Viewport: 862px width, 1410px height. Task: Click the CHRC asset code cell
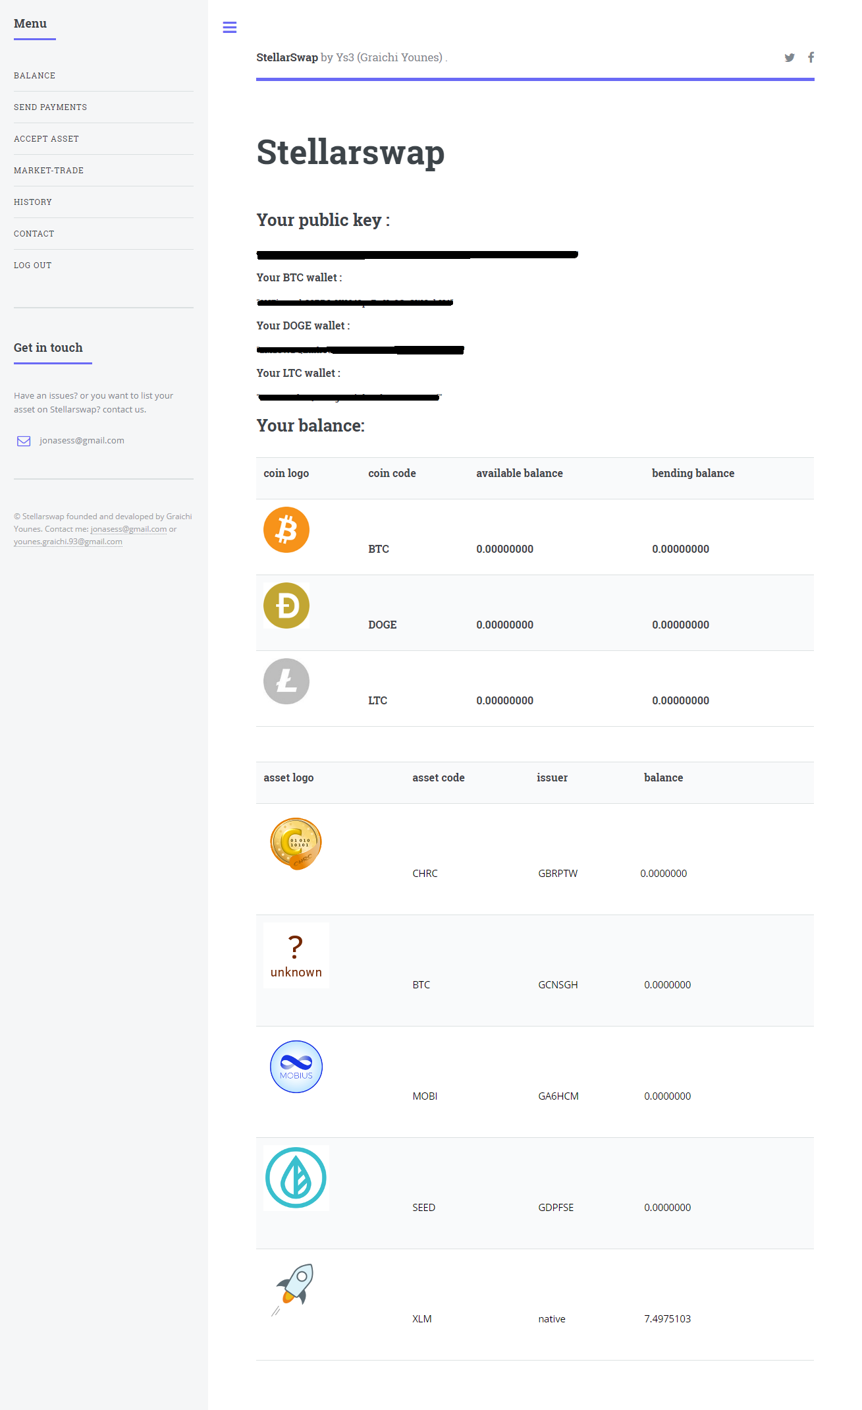tap(425, 874)
